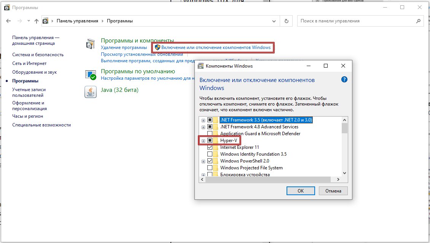Expand the .NET Framework 4.8 Advanced Services node

tap(203, 127)
